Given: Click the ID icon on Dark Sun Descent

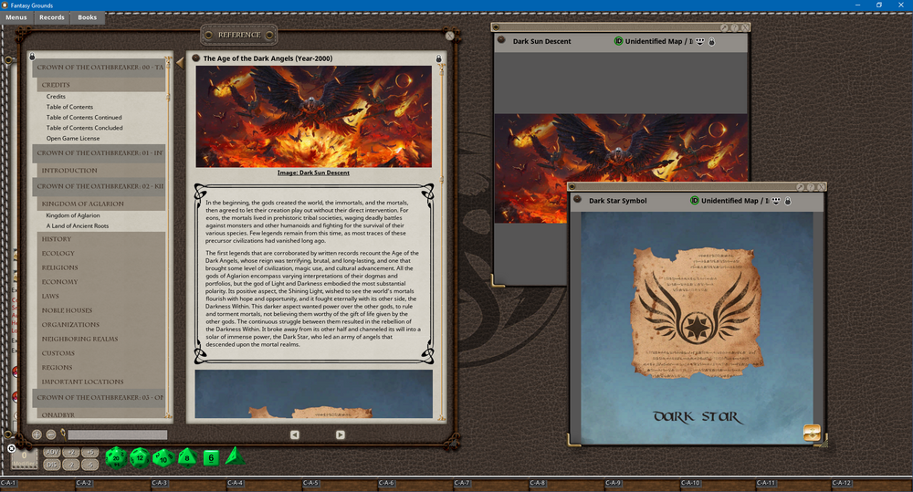Looking at the screenshot, I should pyautogui.click(x=618, y=41).
